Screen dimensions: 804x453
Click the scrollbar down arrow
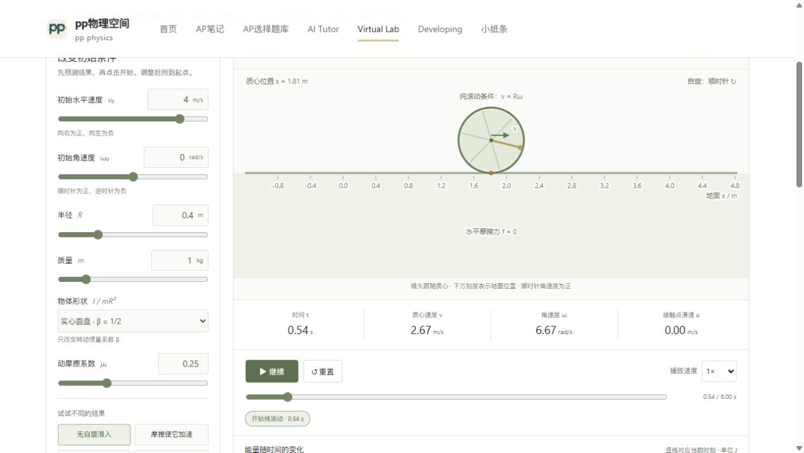pyautogui.click(x=800, y=448)
